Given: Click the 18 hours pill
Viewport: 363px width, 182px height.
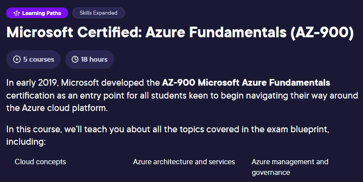Looking at the screenshot, I should (90, 59).
